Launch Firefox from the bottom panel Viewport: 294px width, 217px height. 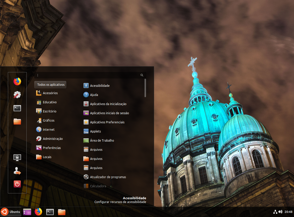[38, 212]
